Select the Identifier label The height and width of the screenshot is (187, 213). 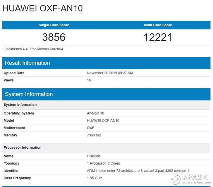click(x=11, y=171)
